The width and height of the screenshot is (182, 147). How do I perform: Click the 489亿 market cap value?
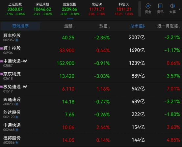[138, 102]
